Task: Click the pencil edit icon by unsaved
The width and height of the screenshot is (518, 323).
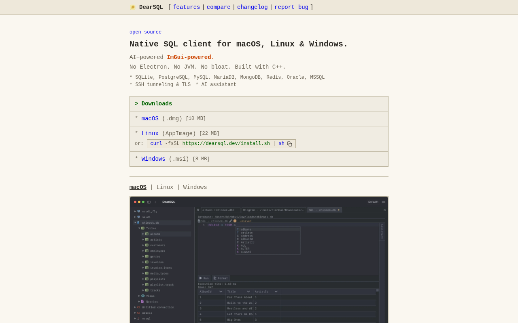Action: (x=231, y=221)
